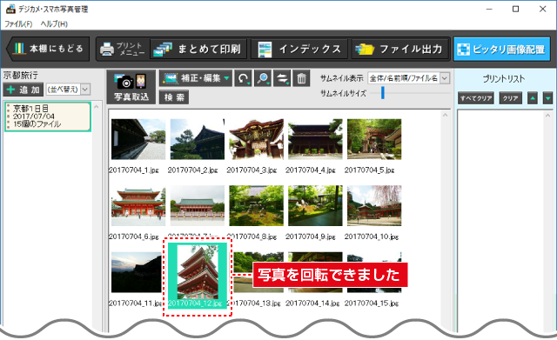Screen dimensions: 557x340
Task: Click the rotate photo icon
Action: click(x=243, y=78)
